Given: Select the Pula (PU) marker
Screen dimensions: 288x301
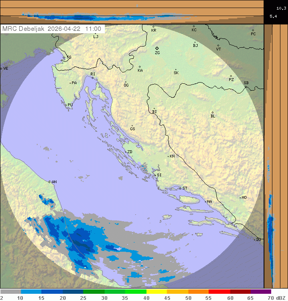Looking at the screenshot, I should click(66, 105).
